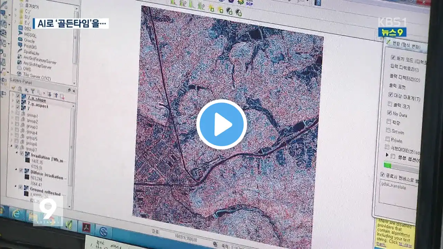Toggle the No Data checkbox in dialog
The width and height of the screenshot is (443, 249).
click(x=389, y=113)
